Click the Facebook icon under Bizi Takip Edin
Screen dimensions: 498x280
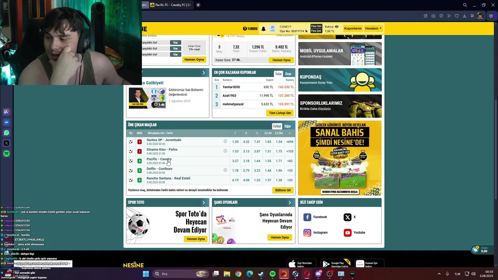pyautogui.click(x=307, y=217)
